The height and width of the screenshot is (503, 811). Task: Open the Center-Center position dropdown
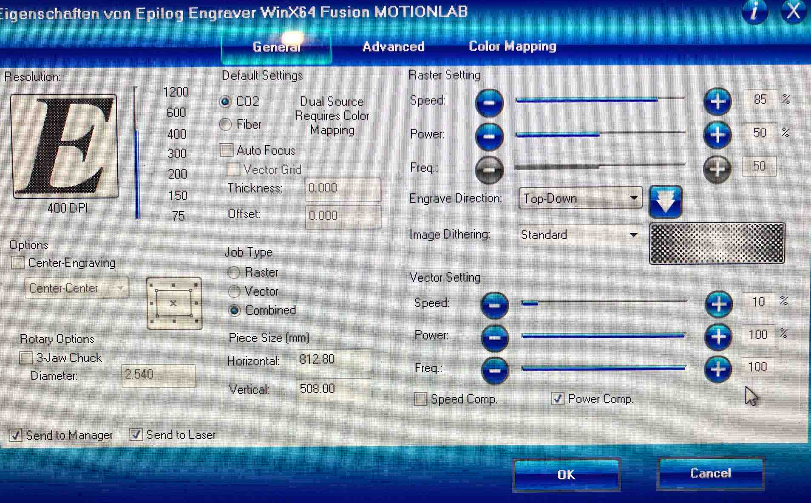coord(77,288)
